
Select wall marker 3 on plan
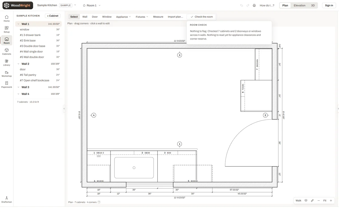pyautogui.click(x=179, y=55)
